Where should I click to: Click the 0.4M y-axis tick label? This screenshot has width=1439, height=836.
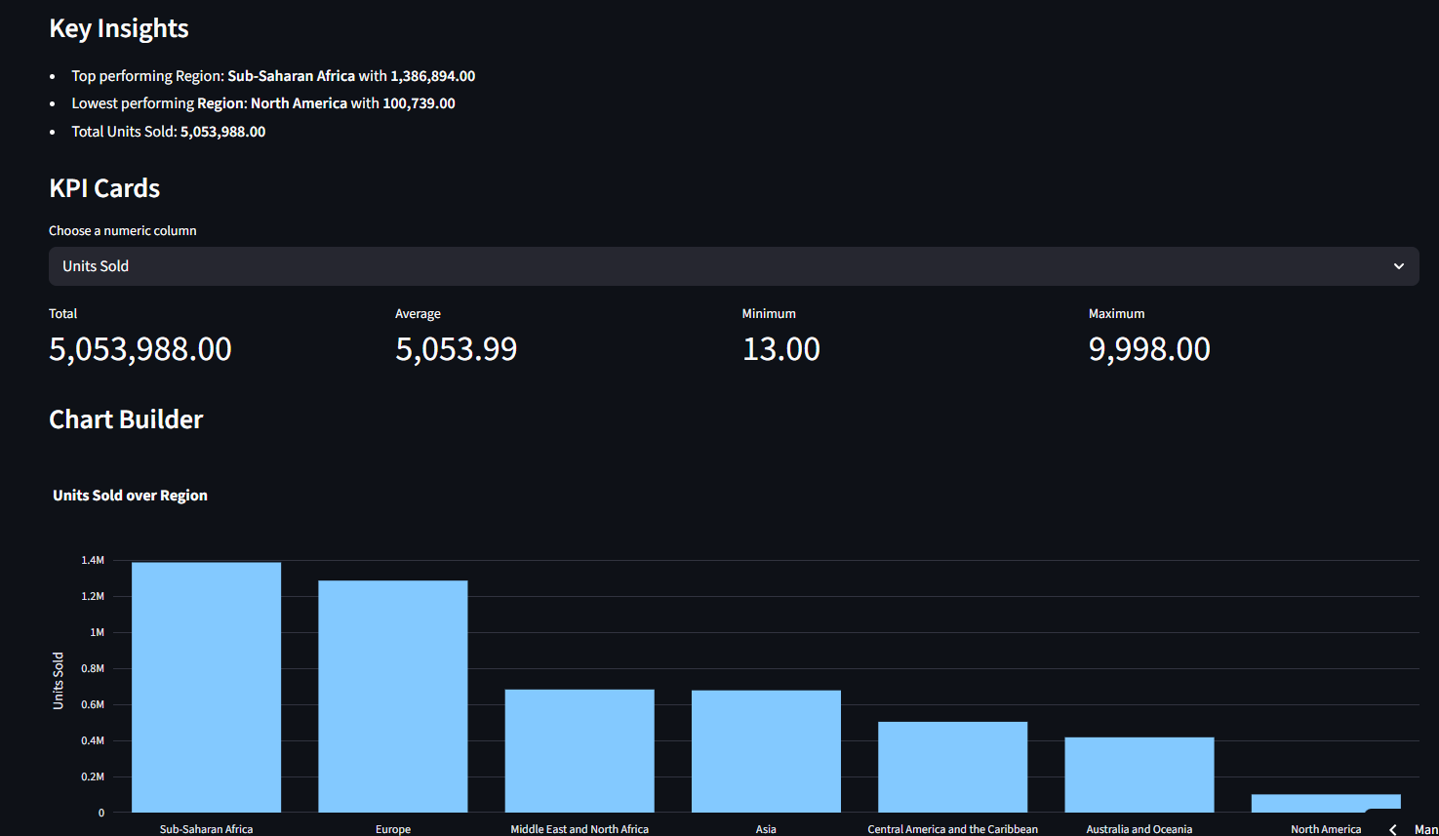(93, 740)
